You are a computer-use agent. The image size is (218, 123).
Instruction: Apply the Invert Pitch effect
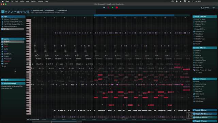(x=199, y=31)
